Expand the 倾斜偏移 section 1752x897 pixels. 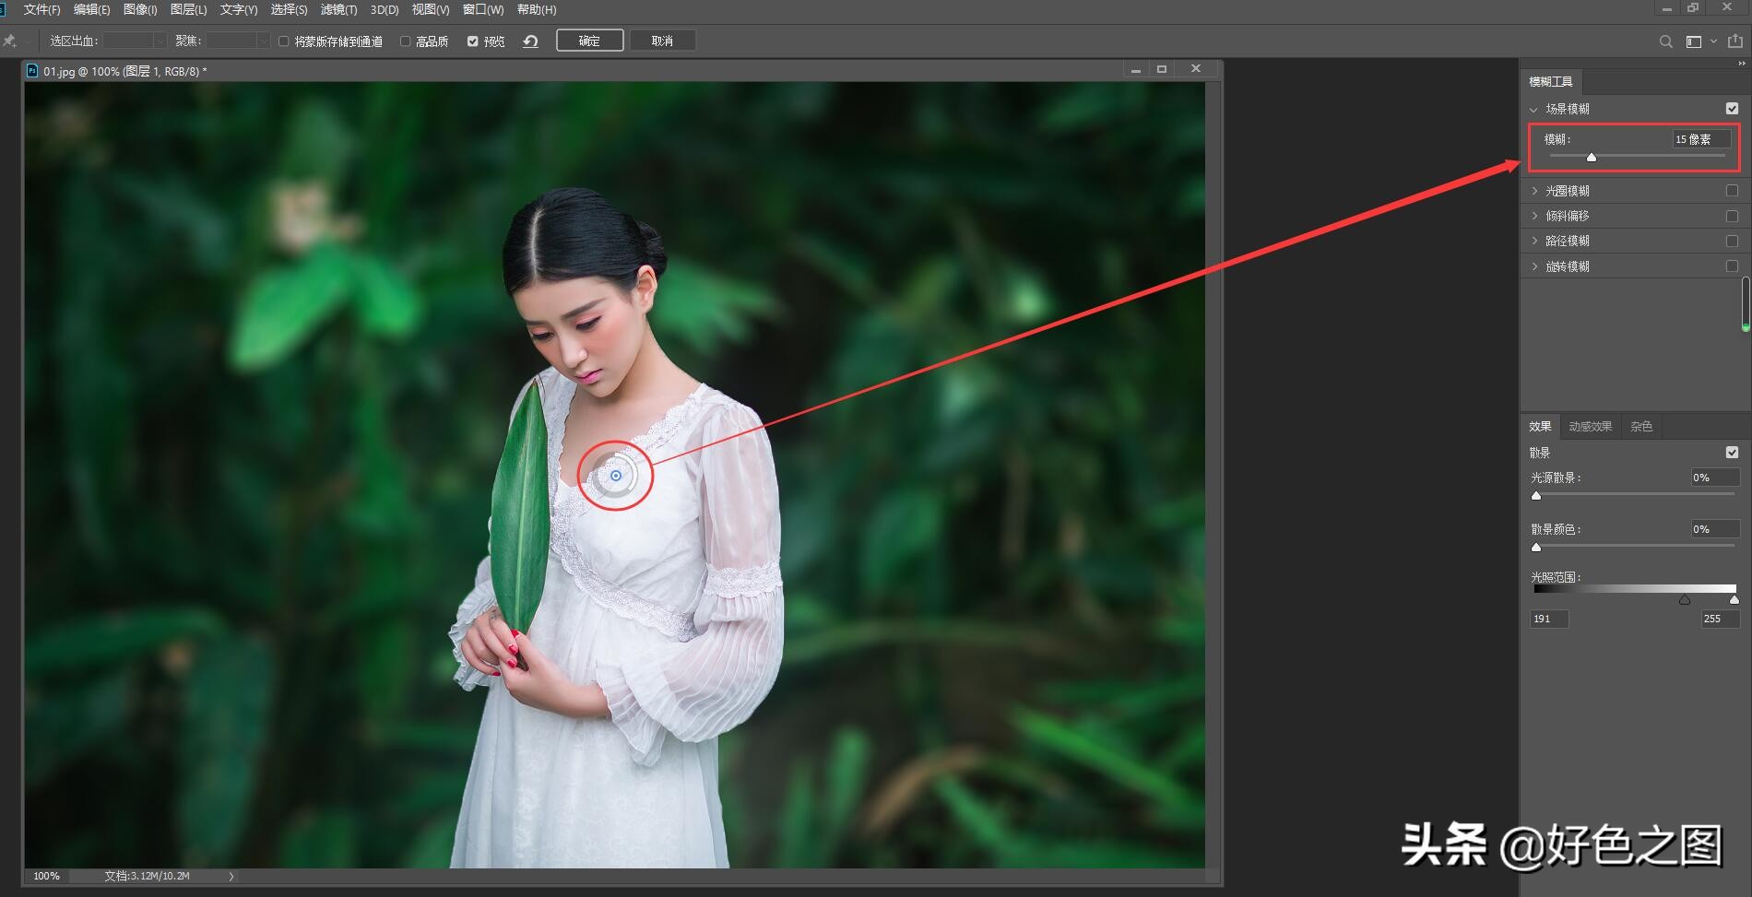pyautogui.click(x=1534, y=216)
